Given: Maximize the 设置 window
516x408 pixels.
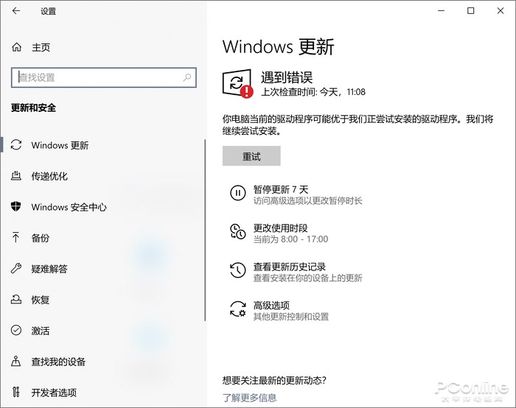Looking at the screenshot, I should coord(470,11).
